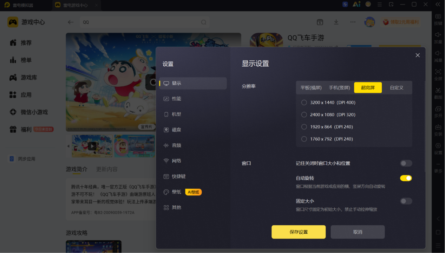Open the three-dot more menu in top bar
This screenshot has width=445, height=253.
click(x=353, y=22)
